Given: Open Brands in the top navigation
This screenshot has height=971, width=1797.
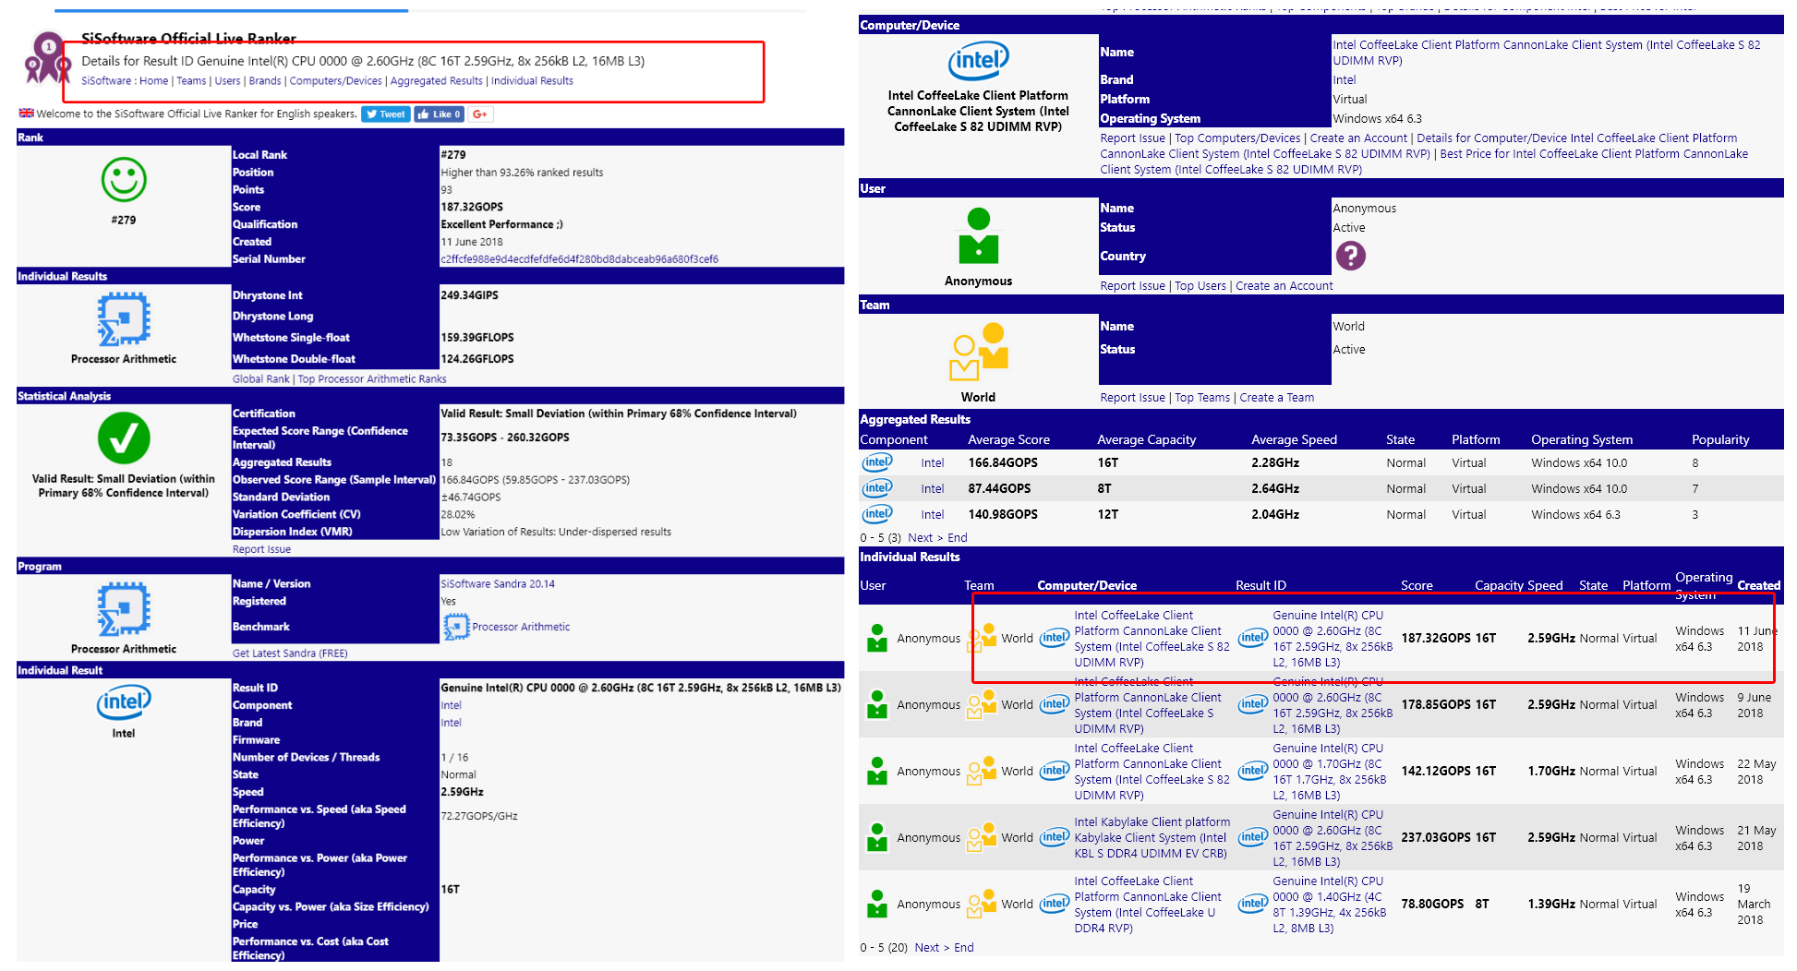Looking at the screenshot, I should [265, 81].
